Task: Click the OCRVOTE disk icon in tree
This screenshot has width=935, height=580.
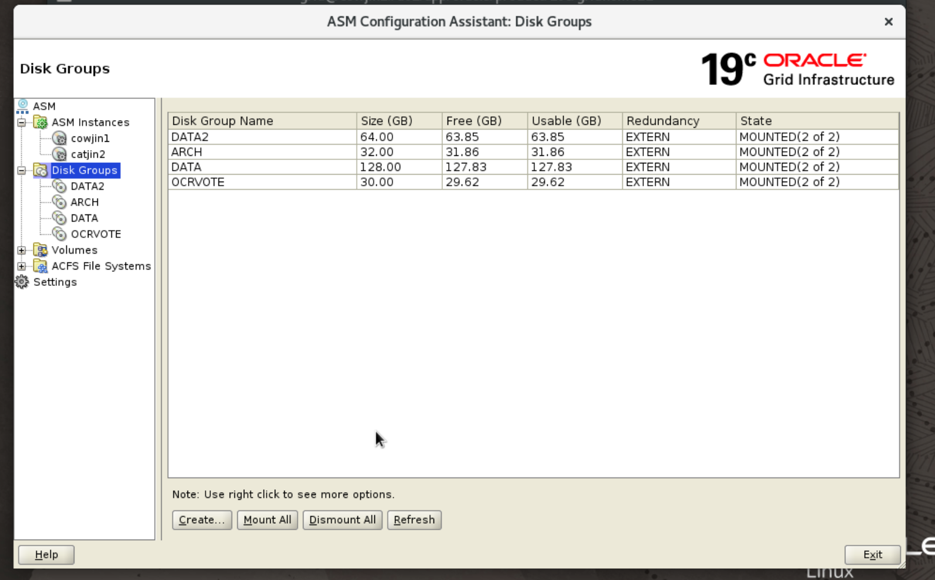Action: 59,234
